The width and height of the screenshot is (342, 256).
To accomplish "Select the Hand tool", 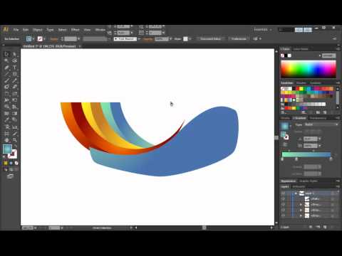I will [x=6, y=140].
